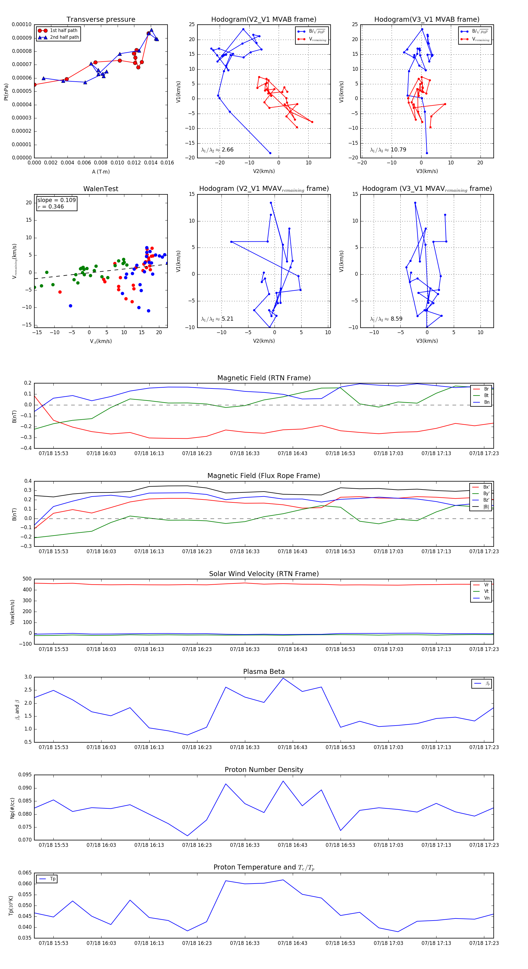Click the "βp and β" y-axis label

click(17, 710)
